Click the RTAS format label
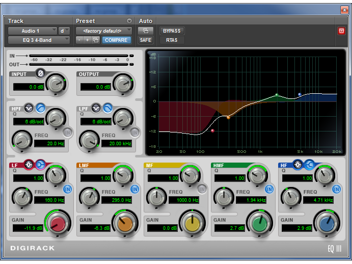This screenshot has height=264, width=352. pos(172,40)
